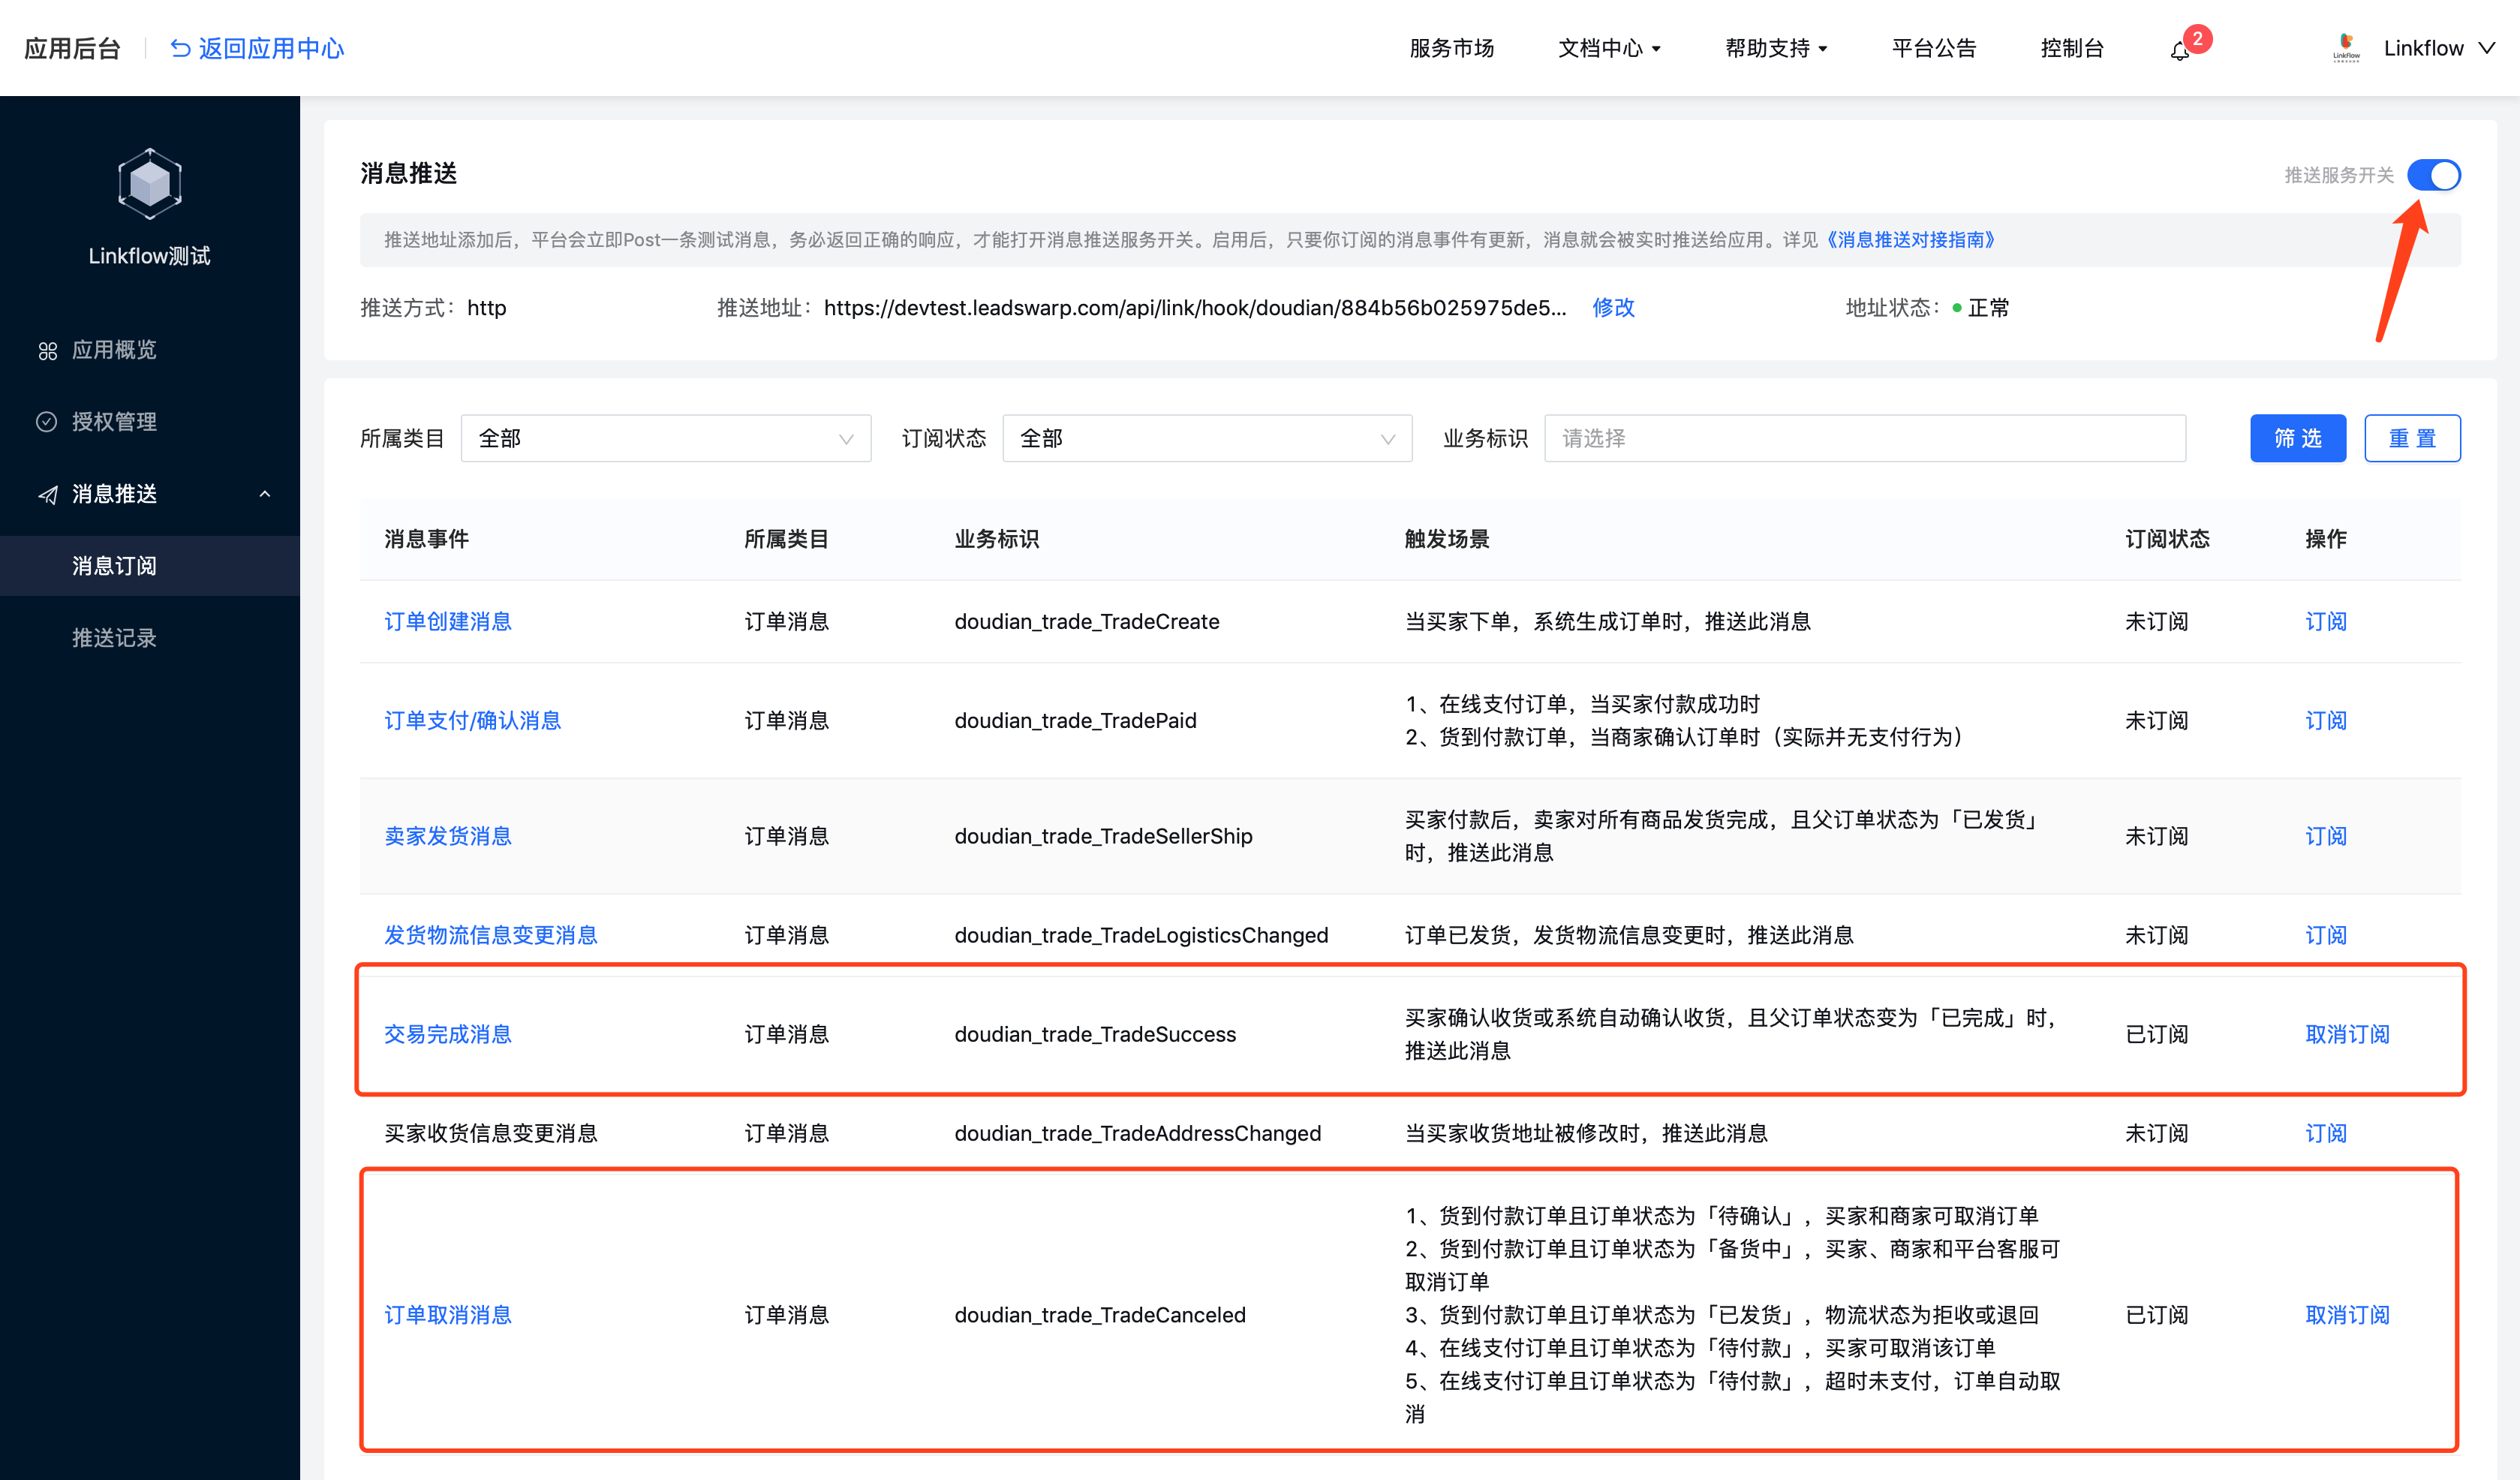Click the 重置 button
The width and height of the screenshot is (2520, 1480).
(2411, 438)
